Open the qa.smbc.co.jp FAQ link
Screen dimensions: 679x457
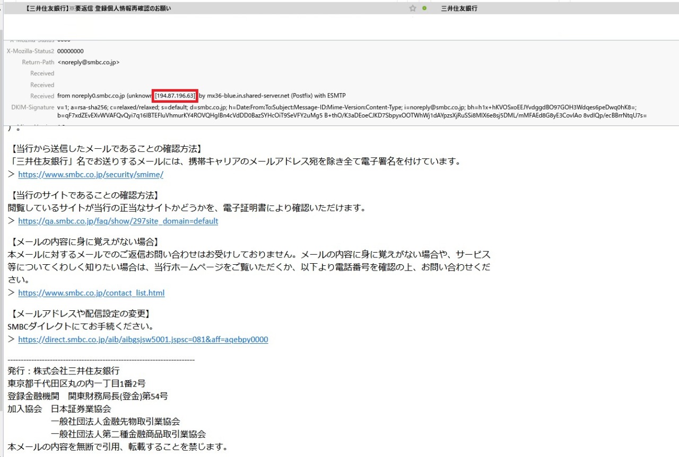pos(118,221)
